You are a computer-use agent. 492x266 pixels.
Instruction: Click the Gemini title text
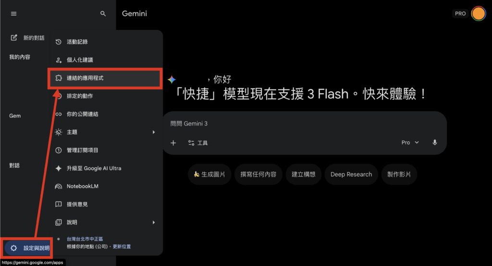click(x=135, y=13)
